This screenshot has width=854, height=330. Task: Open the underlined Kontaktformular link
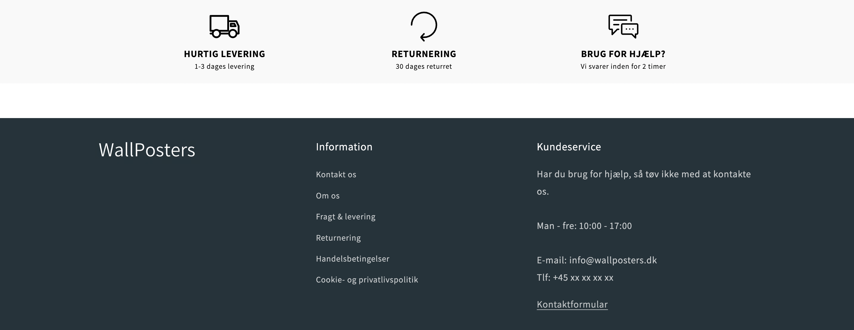tap(572, 305)
